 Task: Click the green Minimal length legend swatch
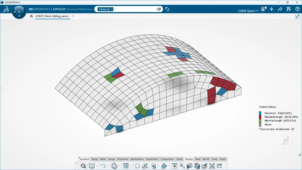tap(260, 121)
